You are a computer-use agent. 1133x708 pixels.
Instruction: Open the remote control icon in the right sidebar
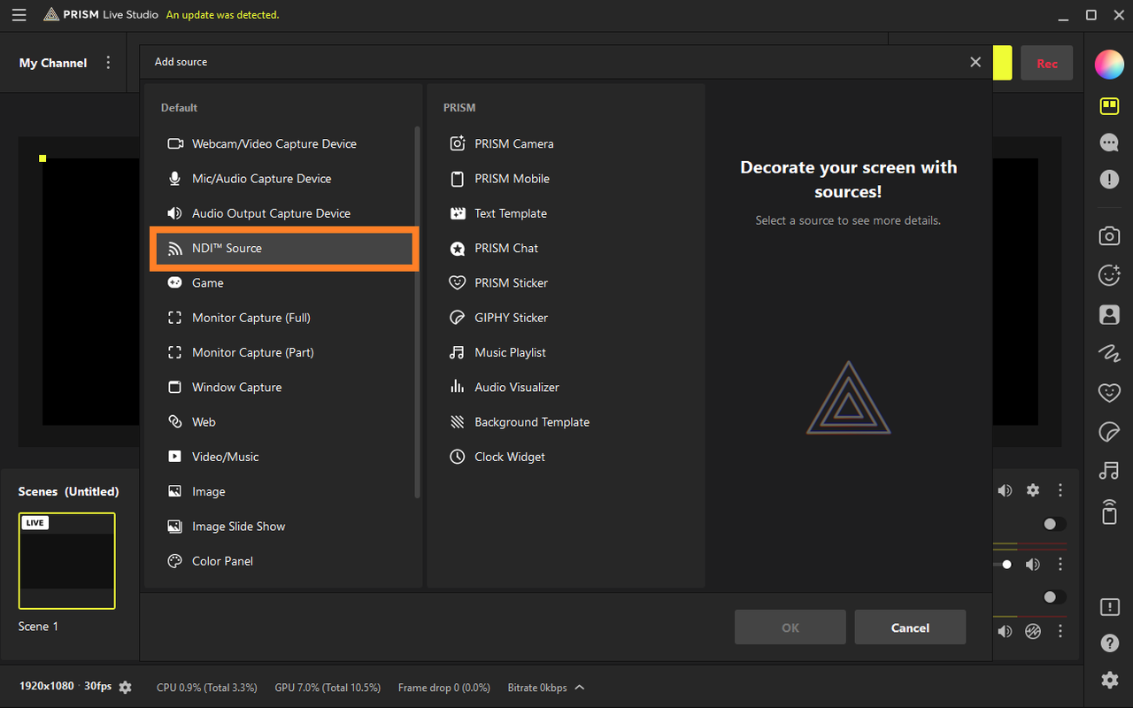tap(1109, 512)
